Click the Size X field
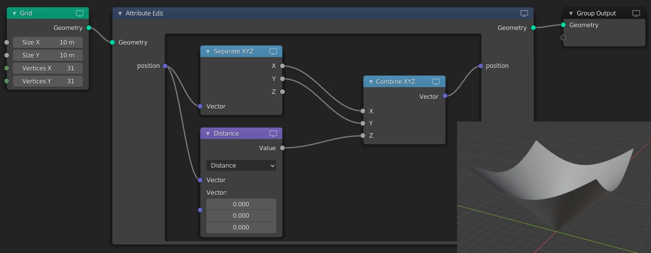The height and width of the screenshot is (253, 651). click(48, 43)
